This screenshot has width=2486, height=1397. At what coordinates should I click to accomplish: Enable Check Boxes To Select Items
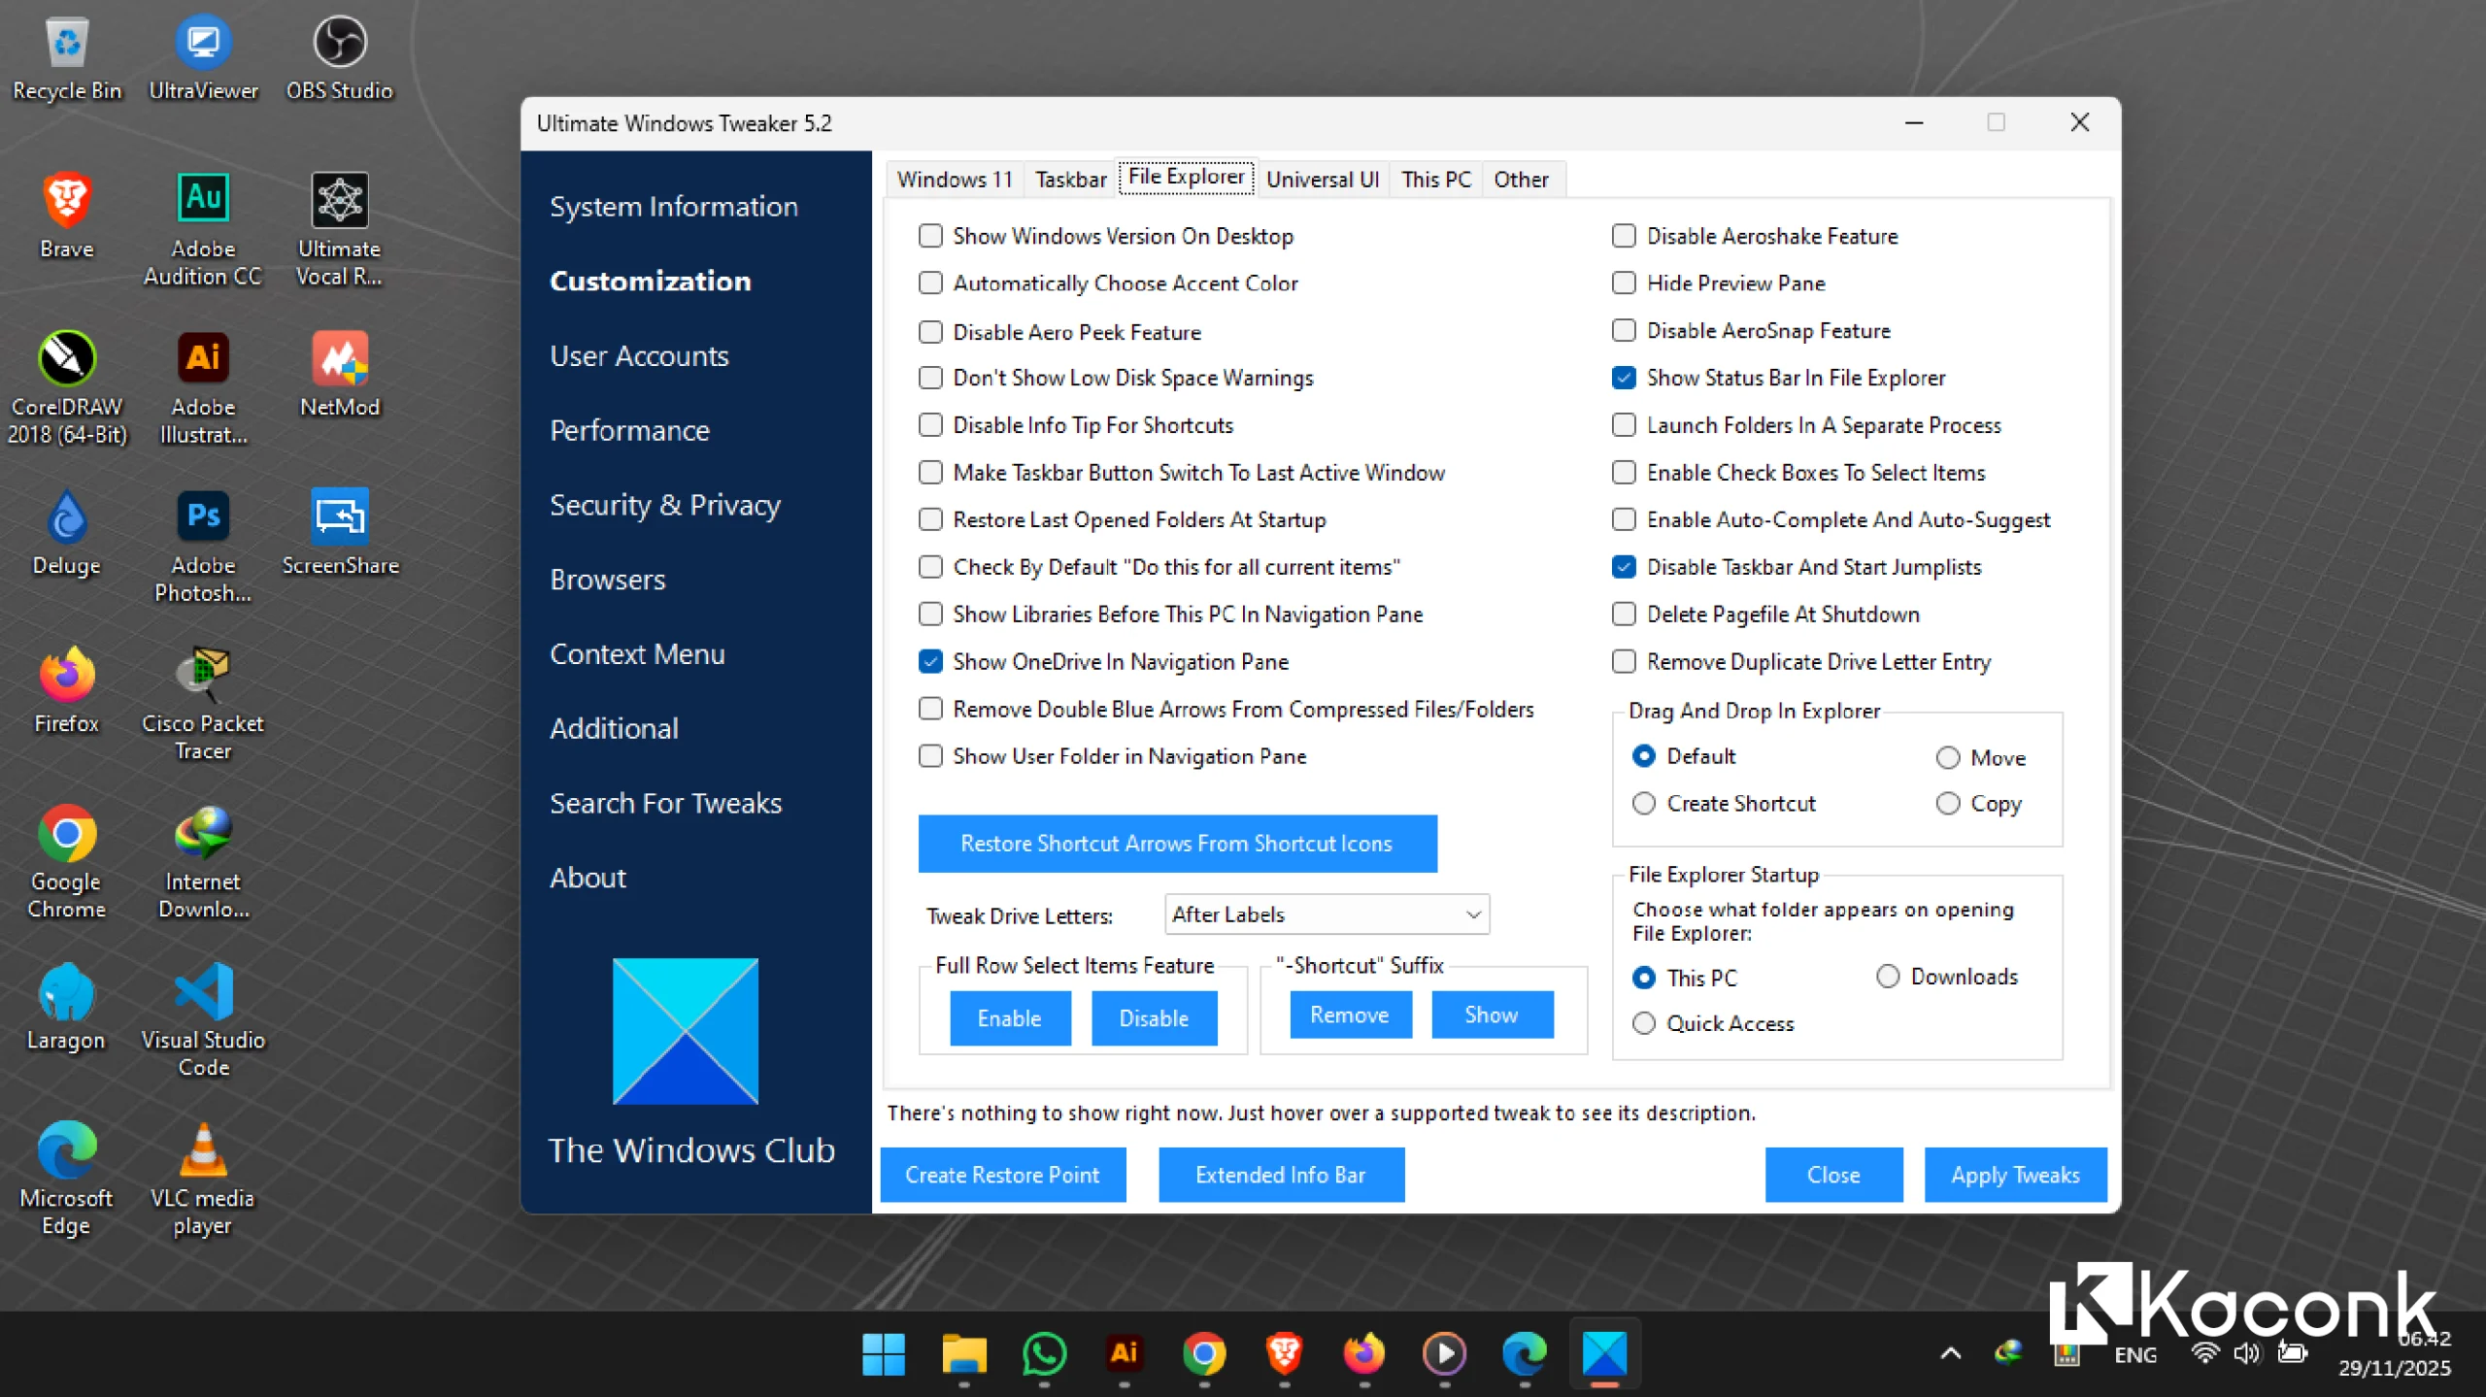point(1624,472)
